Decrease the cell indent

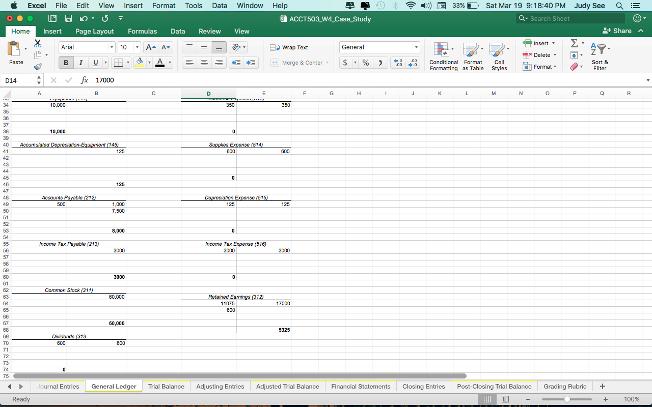tap(236, 63)
